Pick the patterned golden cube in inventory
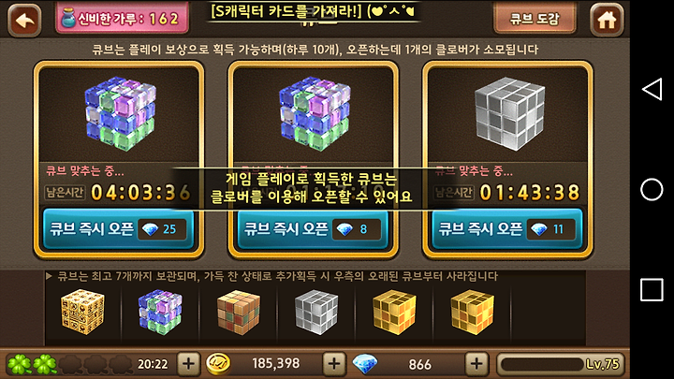The height and width of the screenshot is (379, 674). 82,312
